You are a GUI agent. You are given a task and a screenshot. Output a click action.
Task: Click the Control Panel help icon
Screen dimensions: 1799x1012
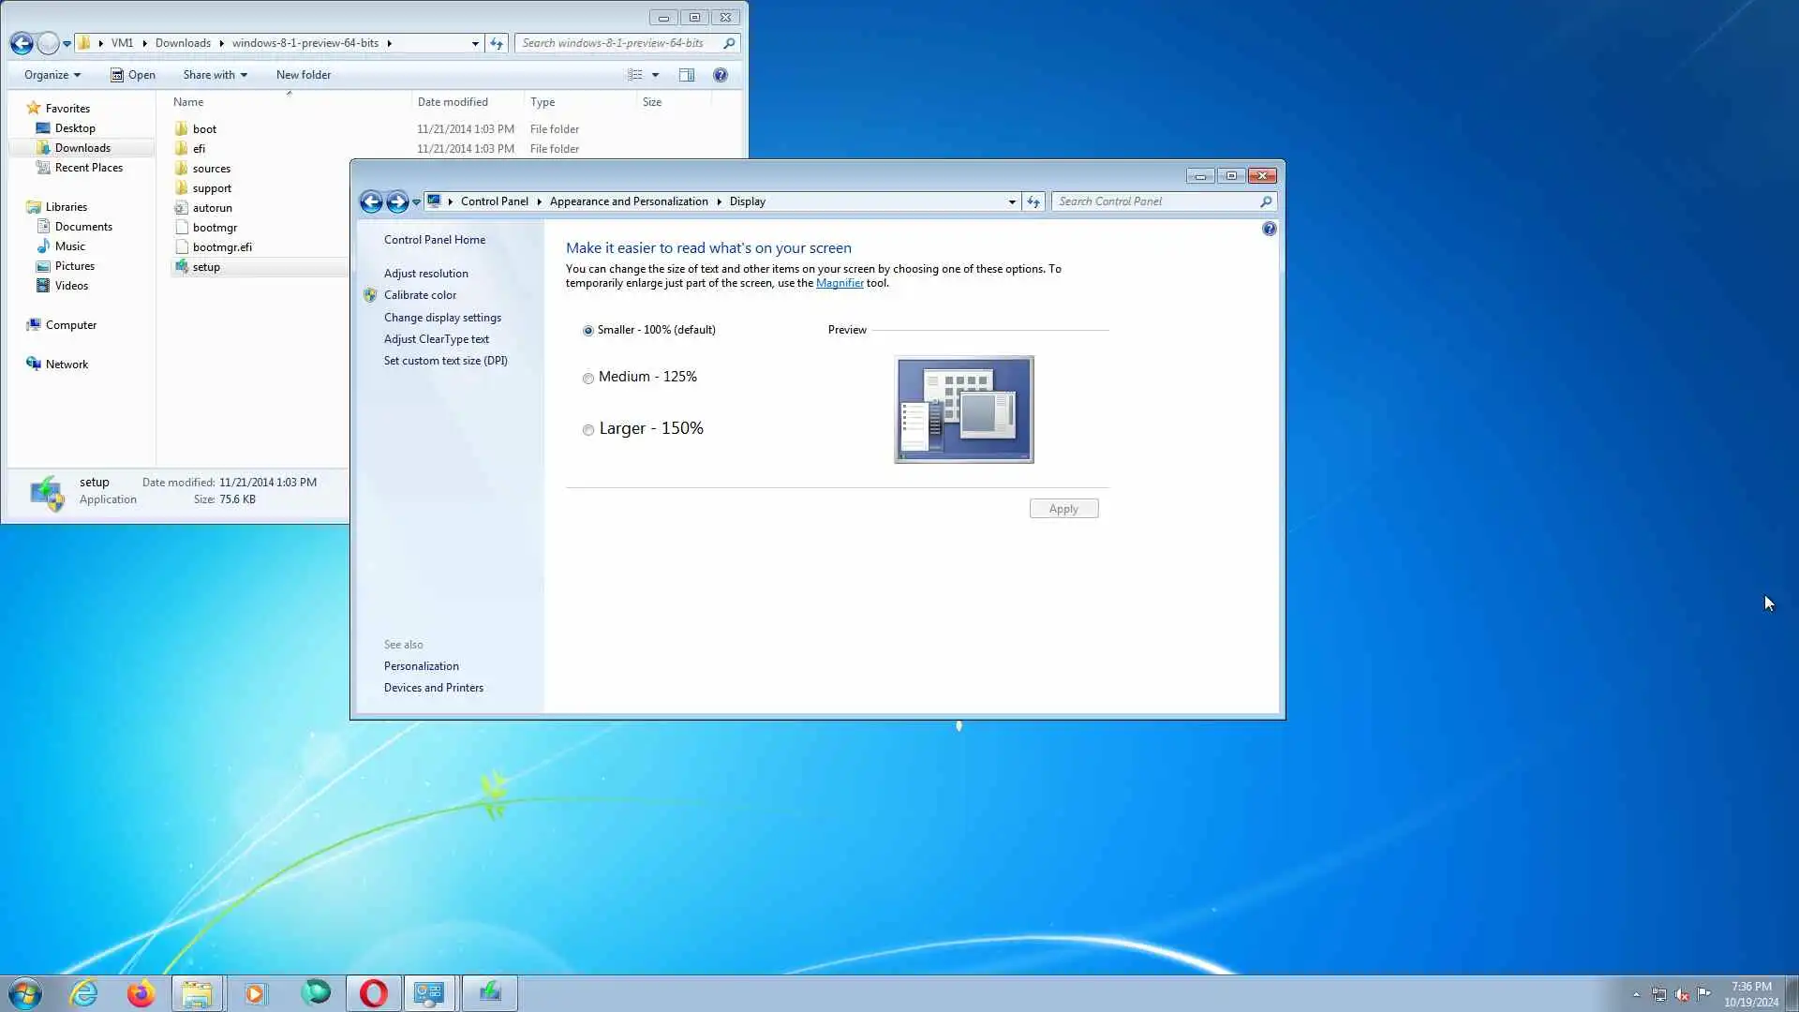[1269, 229]
